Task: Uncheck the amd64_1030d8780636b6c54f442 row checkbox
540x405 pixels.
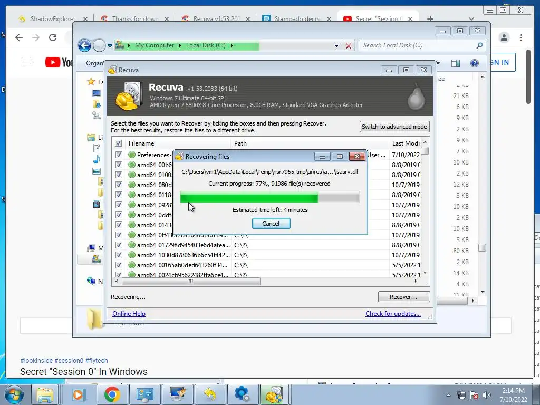Action: tap(119, 255)
